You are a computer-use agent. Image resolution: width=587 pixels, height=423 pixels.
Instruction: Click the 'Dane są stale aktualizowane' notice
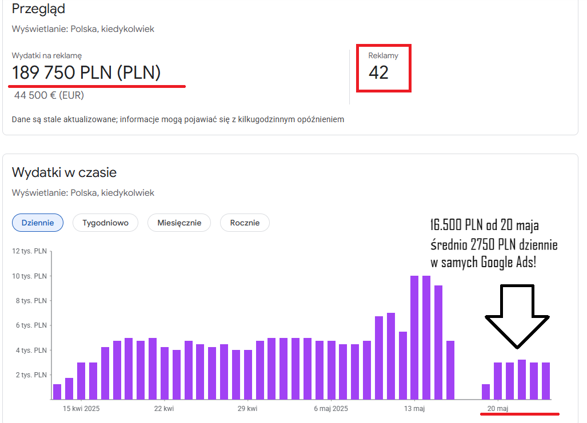coord(178,120)
